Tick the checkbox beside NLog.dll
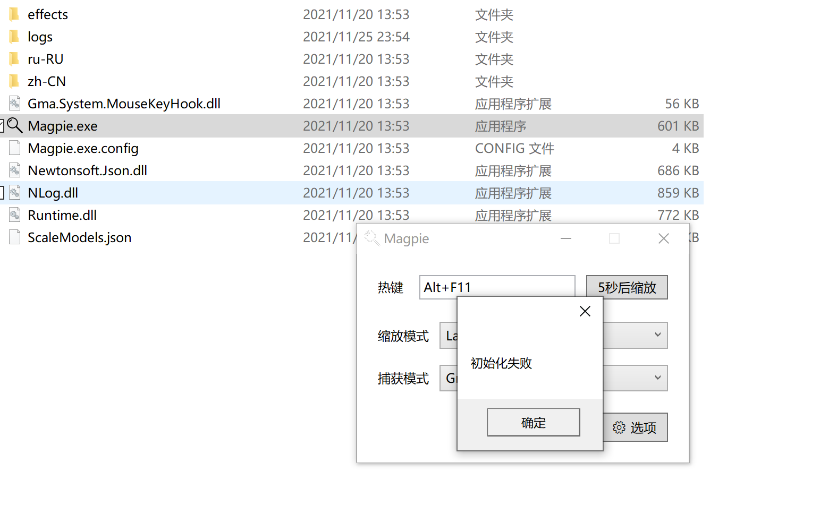This screenshot has height=505, width=820. click(2, 193)
